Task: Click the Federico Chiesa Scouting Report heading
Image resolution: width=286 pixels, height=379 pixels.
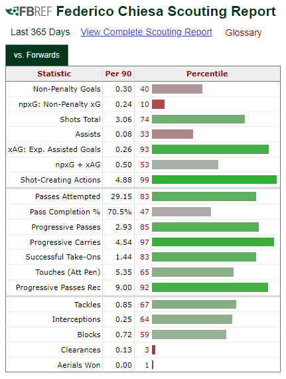Action: pos(166,11)
